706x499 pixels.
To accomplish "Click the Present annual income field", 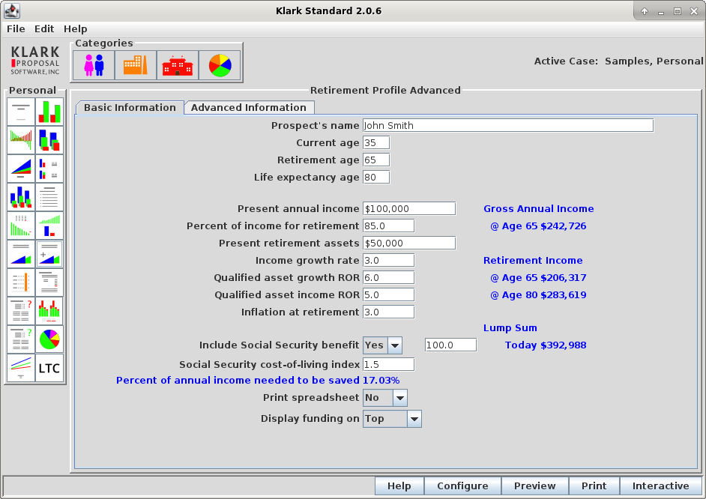I will coord(408,209).
